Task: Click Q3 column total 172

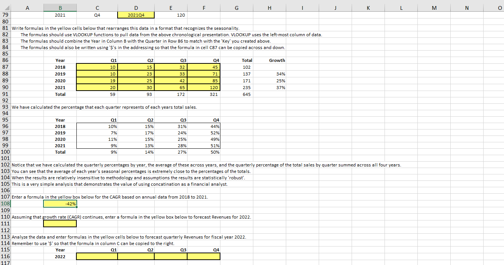Action: point(181,94)
